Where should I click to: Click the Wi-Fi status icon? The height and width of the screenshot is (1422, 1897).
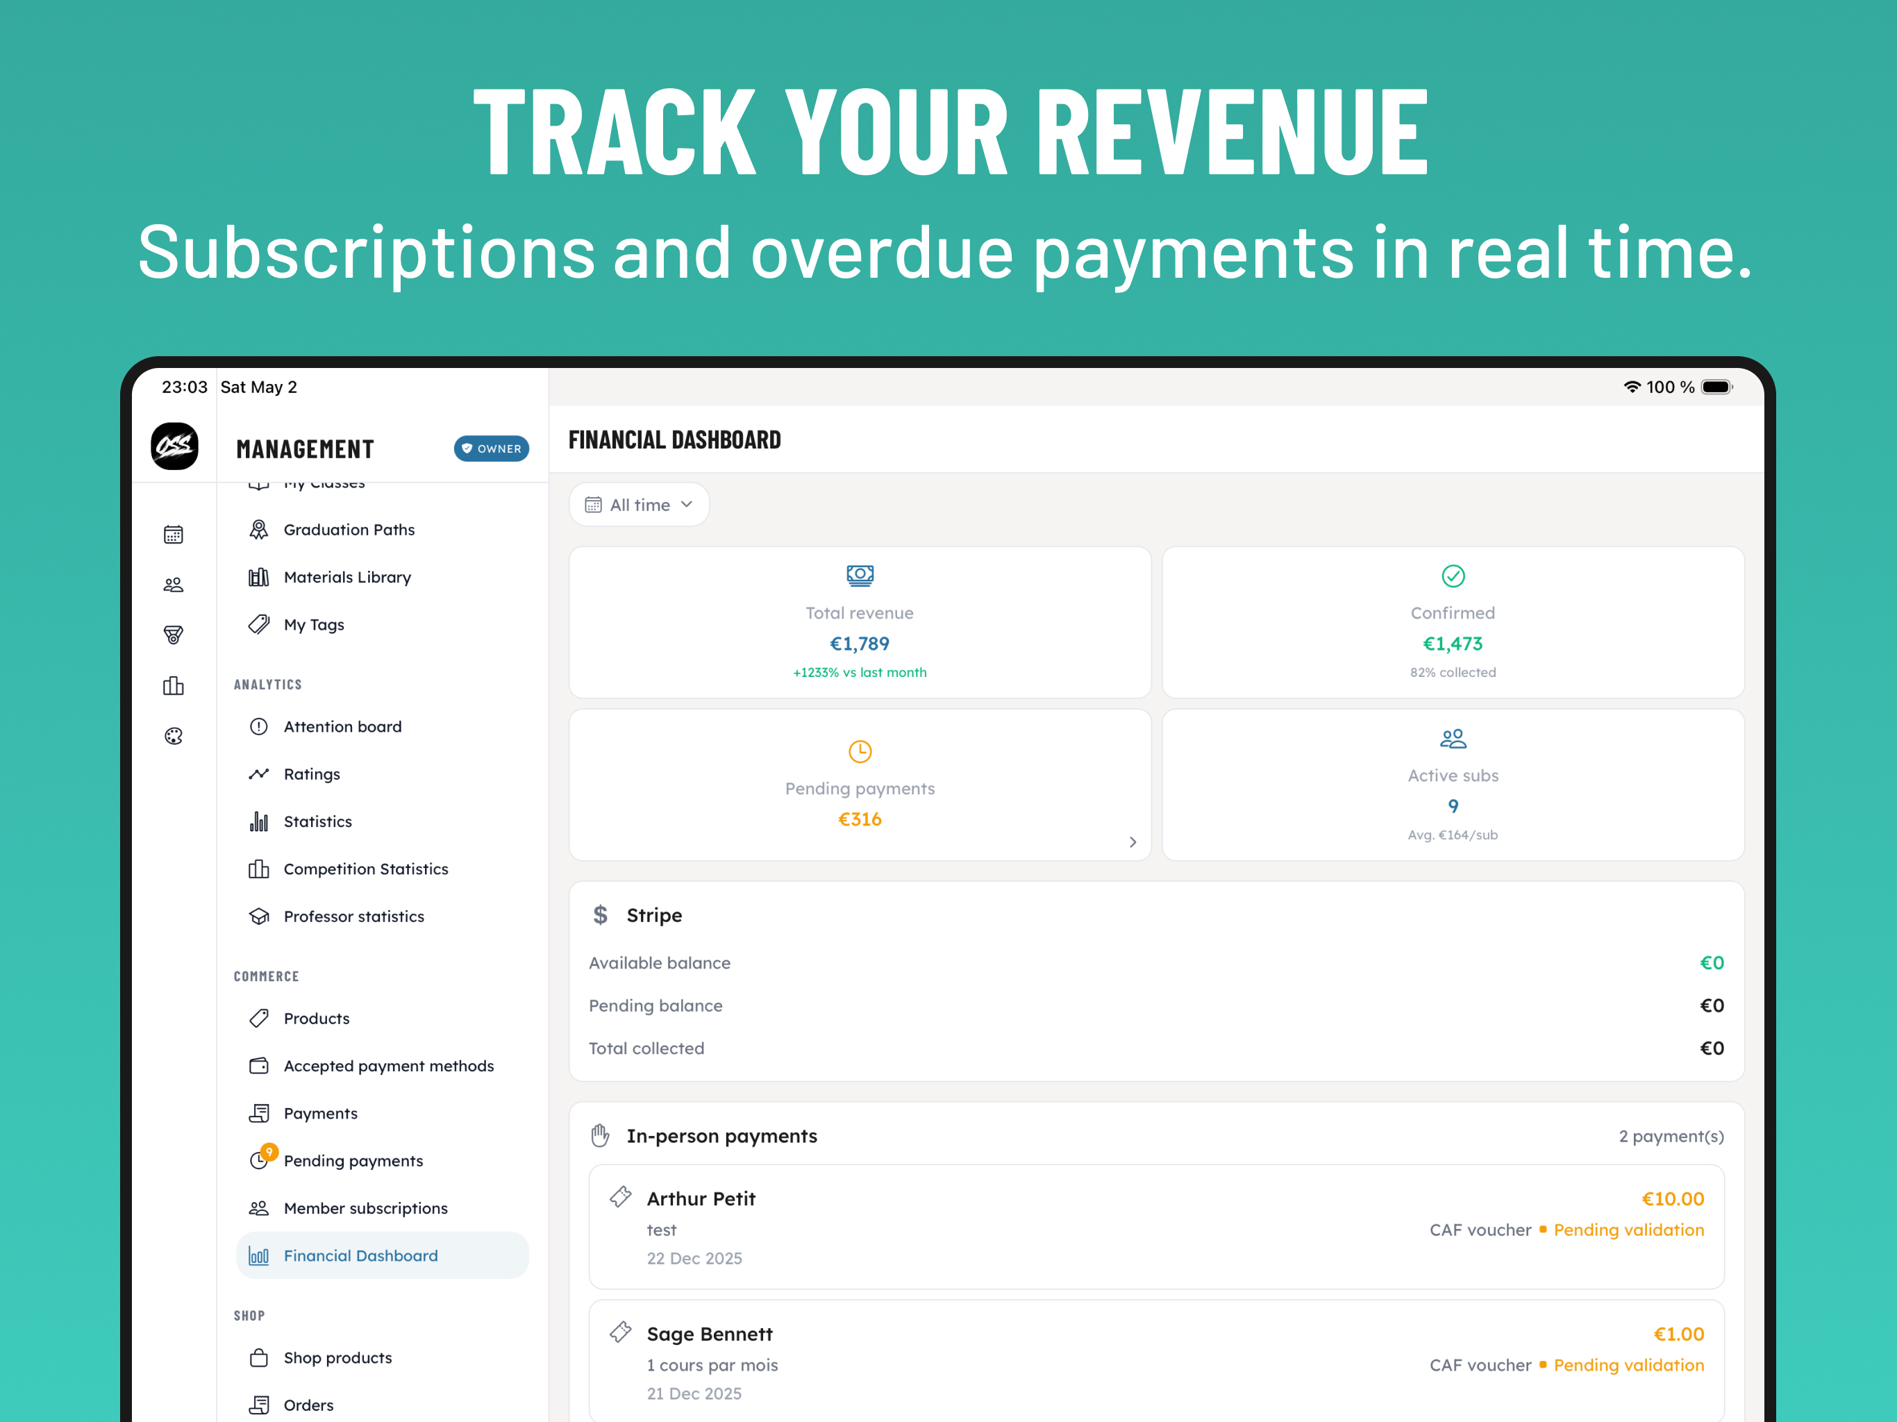tap(1632, 387)
